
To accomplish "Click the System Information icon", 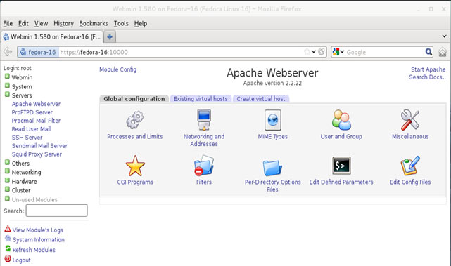I will point(8,239).
